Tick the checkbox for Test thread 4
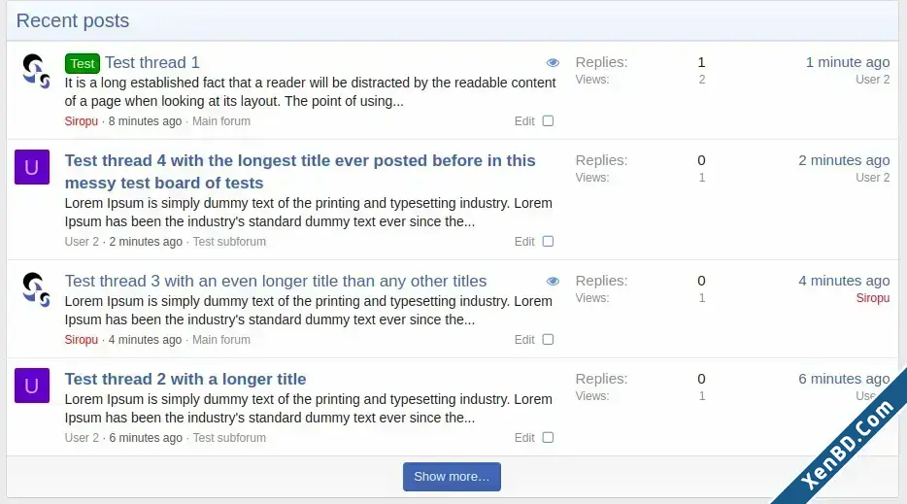Viewport: 907px width, 504px height. pyautogui.click(x=548, y=241)
